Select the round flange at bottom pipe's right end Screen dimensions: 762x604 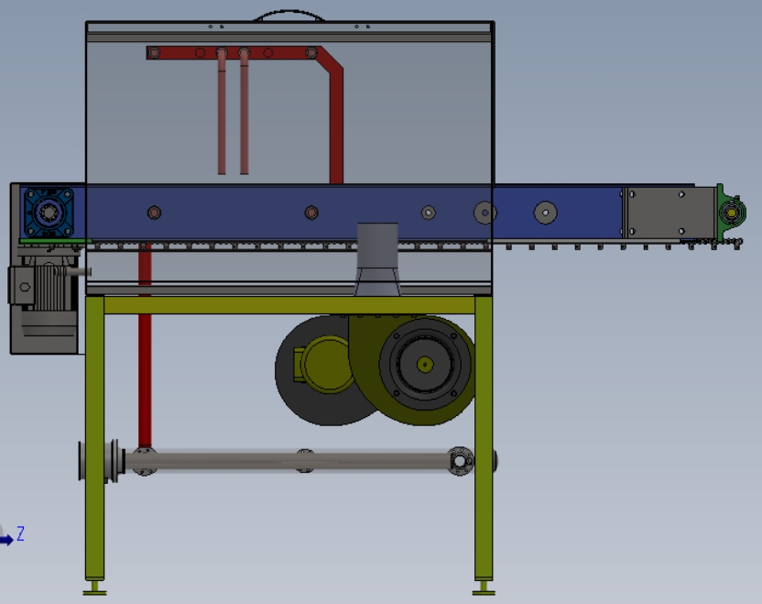[x=460, y=461]
